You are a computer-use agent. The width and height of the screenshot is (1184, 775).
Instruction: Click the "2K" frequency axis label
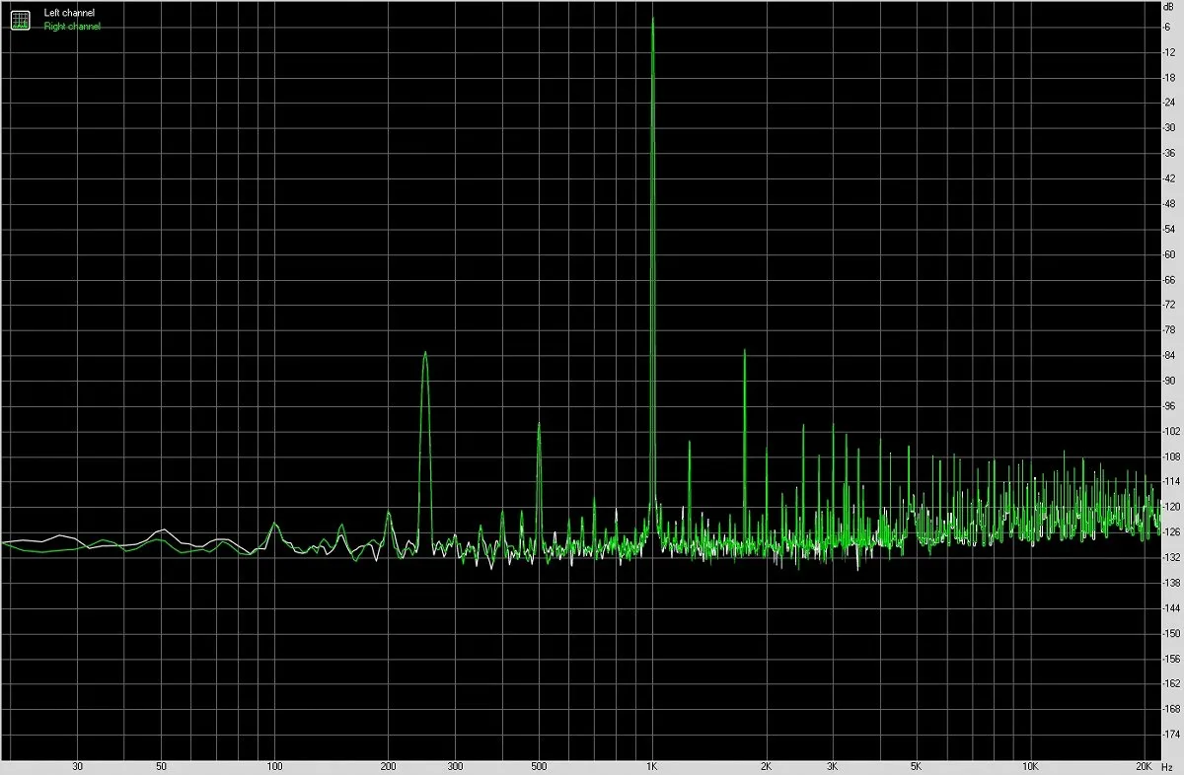766,765
